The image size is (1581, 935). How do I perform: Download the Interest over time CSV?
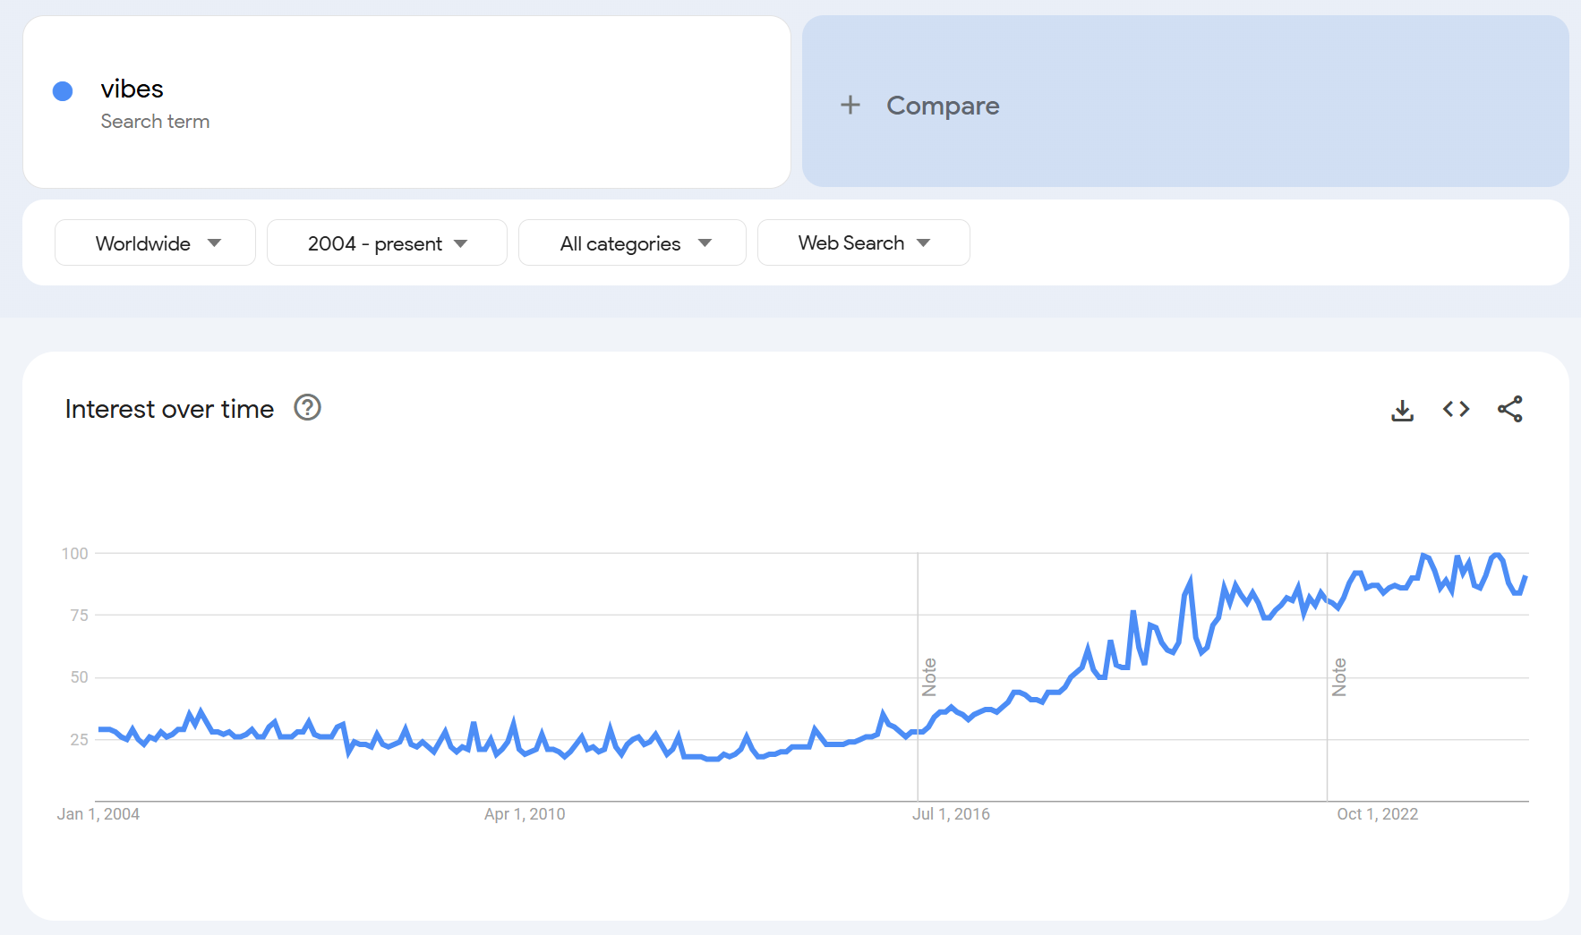[1402, 410]
